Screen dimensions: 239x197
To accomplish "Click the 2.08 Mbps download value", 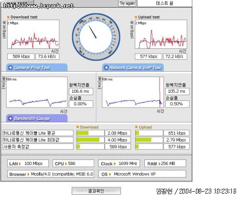I will (x=118, y=133).
